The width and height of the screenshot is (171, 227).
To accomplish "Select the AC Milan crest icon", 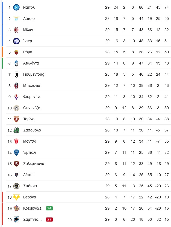I will point(16,30).
